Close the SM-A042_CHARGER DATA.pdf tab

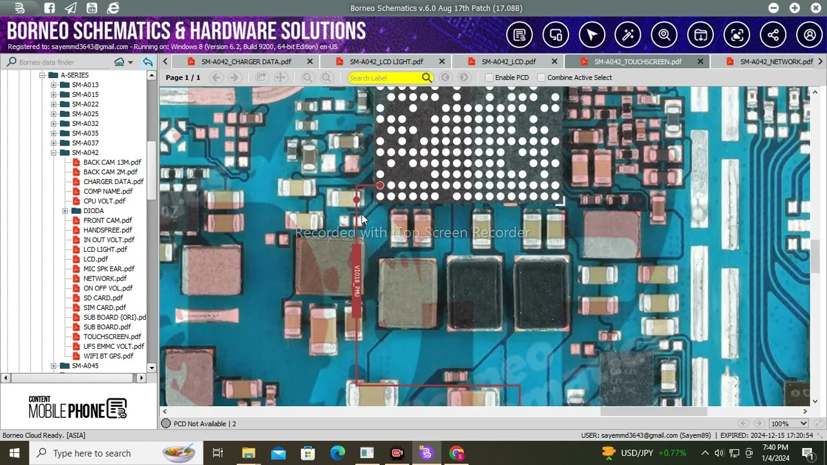310,61
